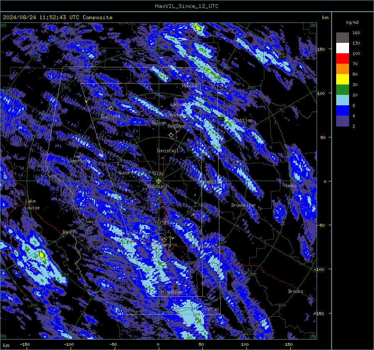Click the Cochrane city label
This screenshot has height=350, width=374.
click(136, 233)
